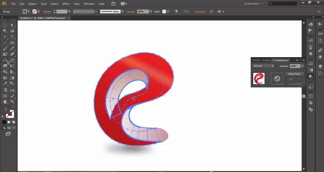
Task: Pick the Paintbrush tool
Action: tap(5, 48)
